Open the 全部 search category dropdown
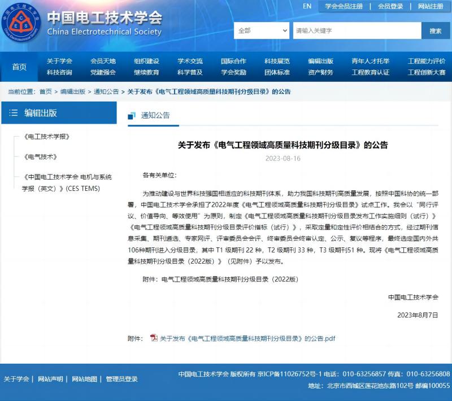The image size is (452, 401). pos(261,30)
